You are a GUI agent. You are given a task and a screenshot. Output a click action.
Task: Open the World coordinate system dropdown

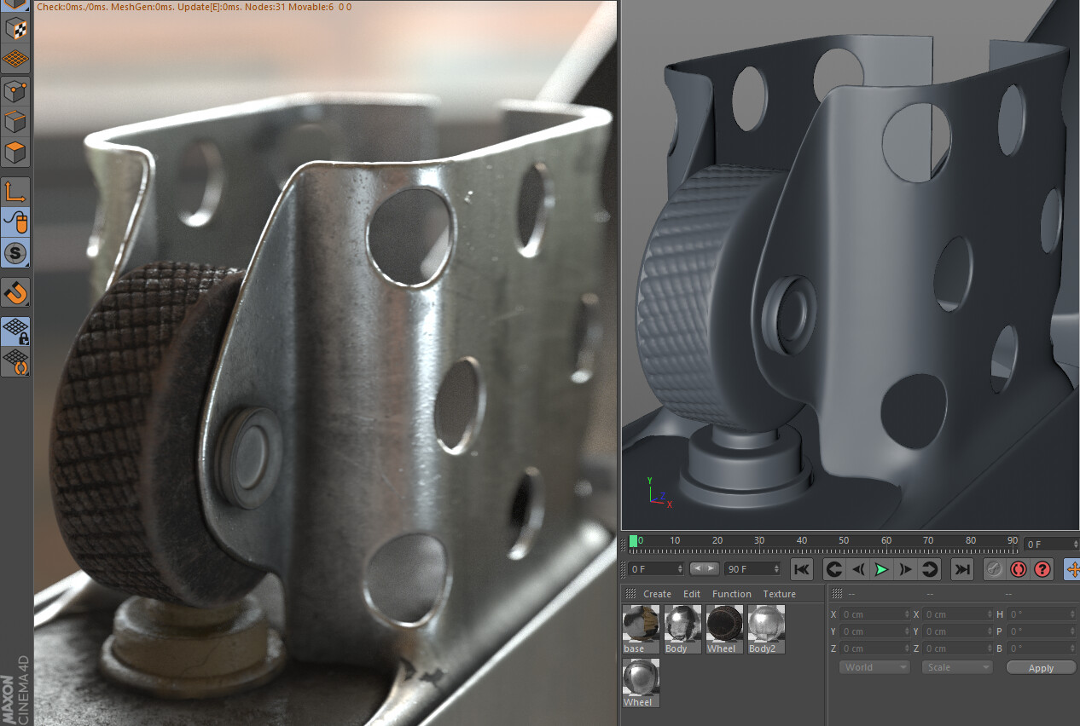[874, 667]
